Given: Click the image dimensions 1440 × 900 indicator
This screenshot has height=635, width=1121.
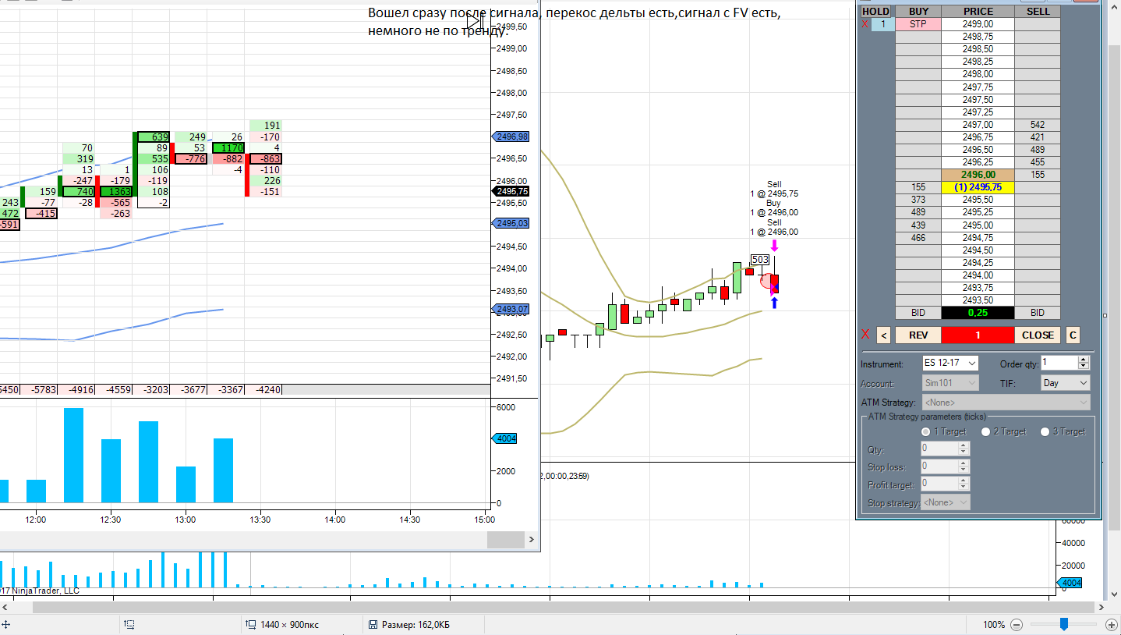Looking at the screenshot, I should 283,625.
